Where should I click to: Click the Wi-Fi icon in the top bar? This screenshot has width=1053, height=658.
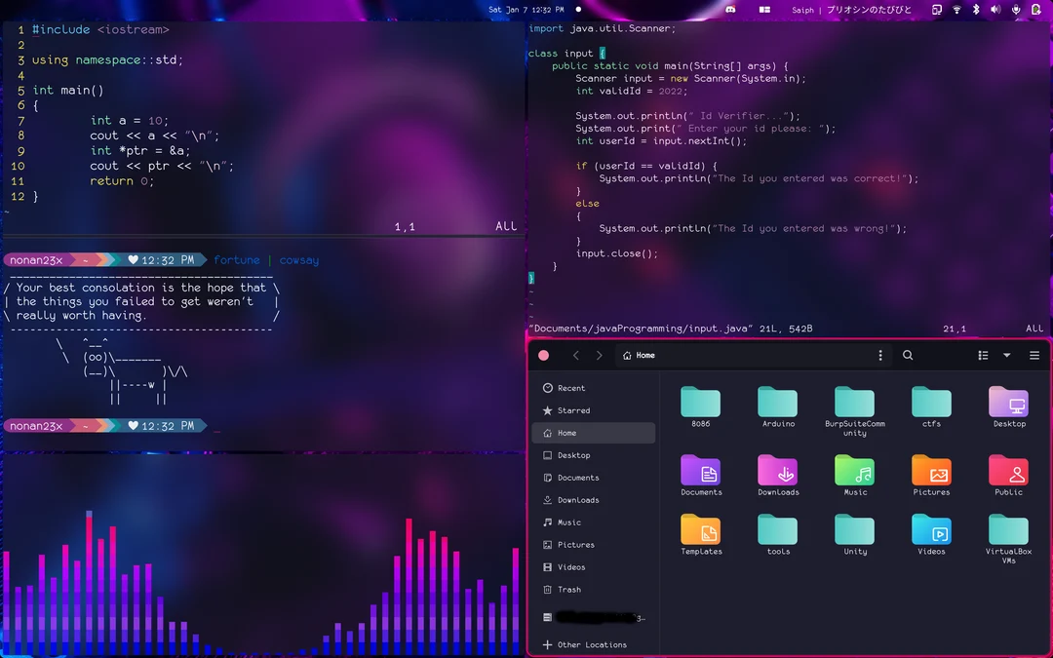[x=956, y=9]
